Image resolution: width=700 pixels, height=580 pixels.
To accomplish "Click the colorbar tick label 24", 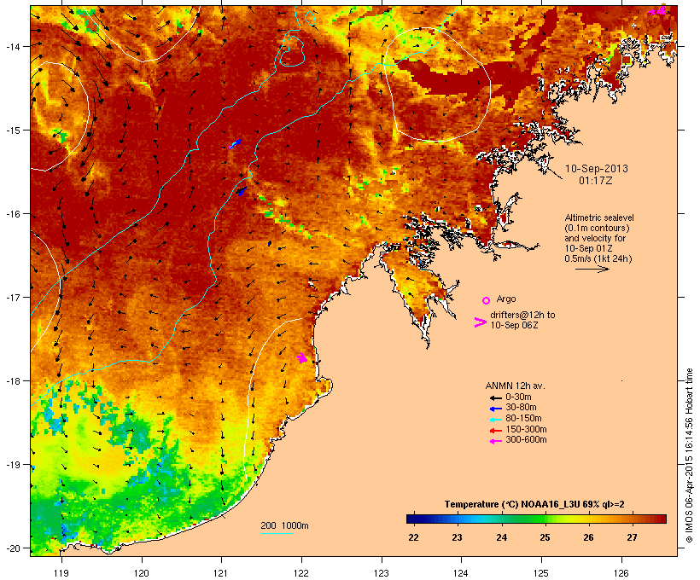I will (x=501, y=537).
